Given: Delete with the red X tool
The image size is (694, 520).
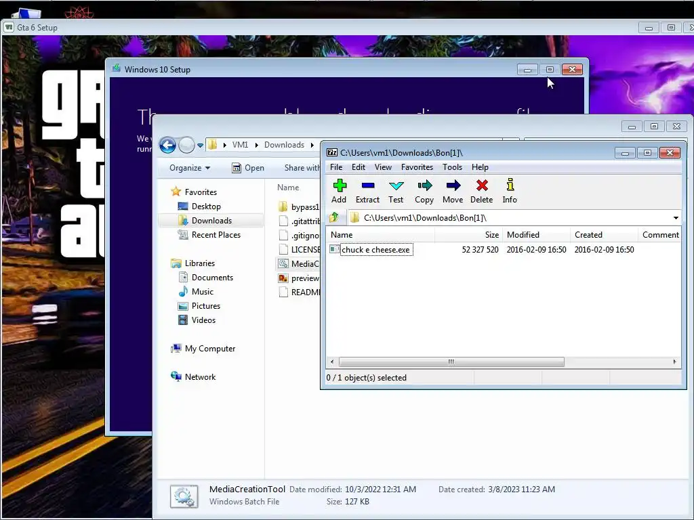Looking at the screenshot, I should pyautogui.click(x=482, y=191).
